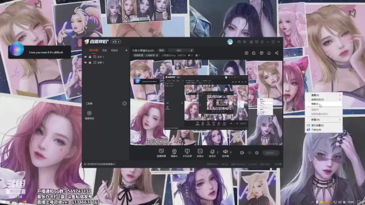Open the gift box icon
This screenshot has width=365, height=205.
(x=246, y=53)
